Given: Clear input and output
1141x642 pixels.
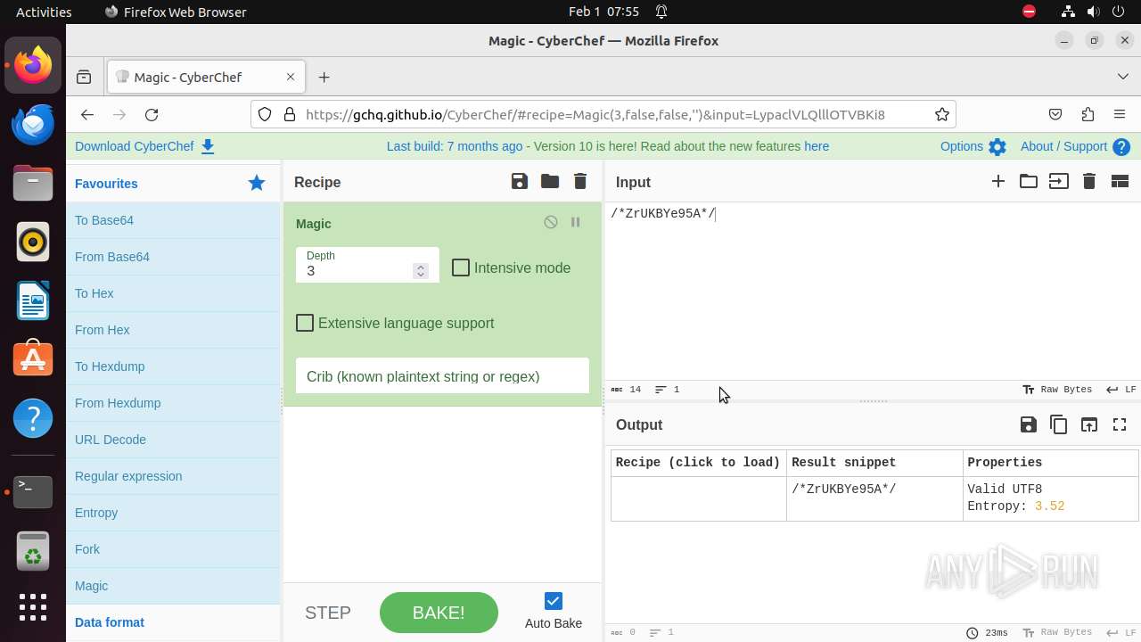Looking at the screenshot, I should point(1089,182).
